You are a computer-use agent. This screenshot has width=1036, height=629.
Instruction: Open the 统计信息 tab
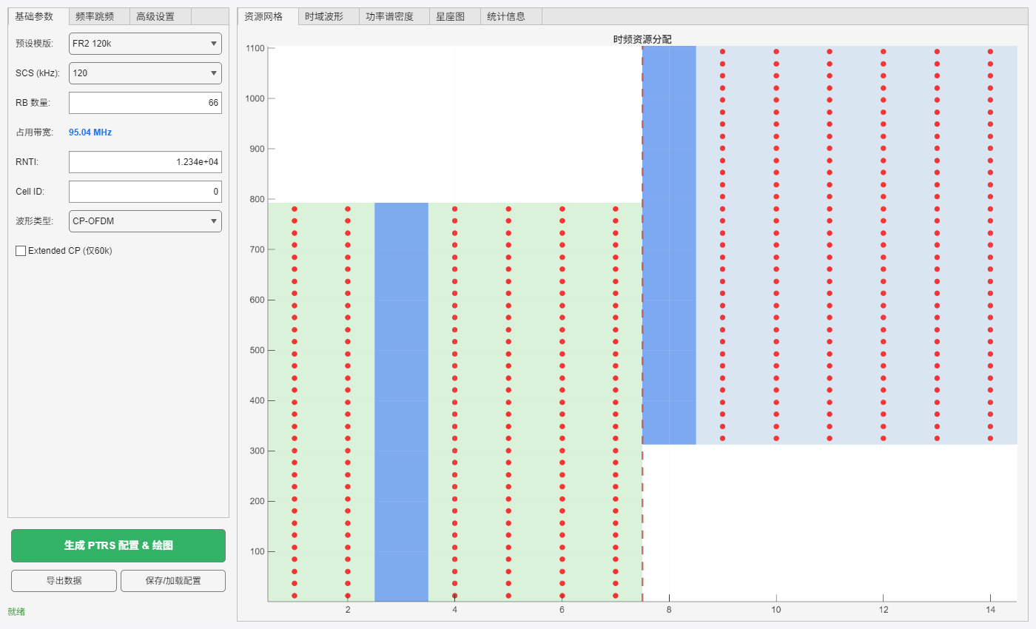pyautogui.click(x=511, y=16)
